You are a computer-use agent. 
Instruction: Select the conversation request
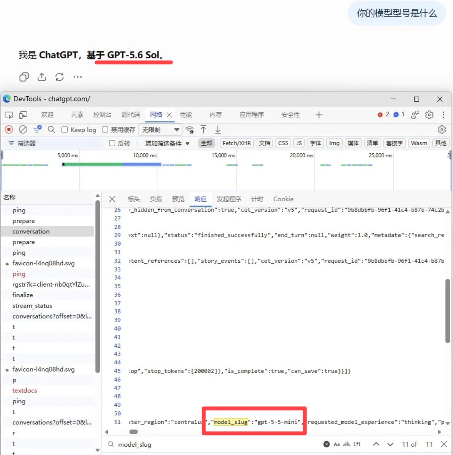tap(48, 231)
